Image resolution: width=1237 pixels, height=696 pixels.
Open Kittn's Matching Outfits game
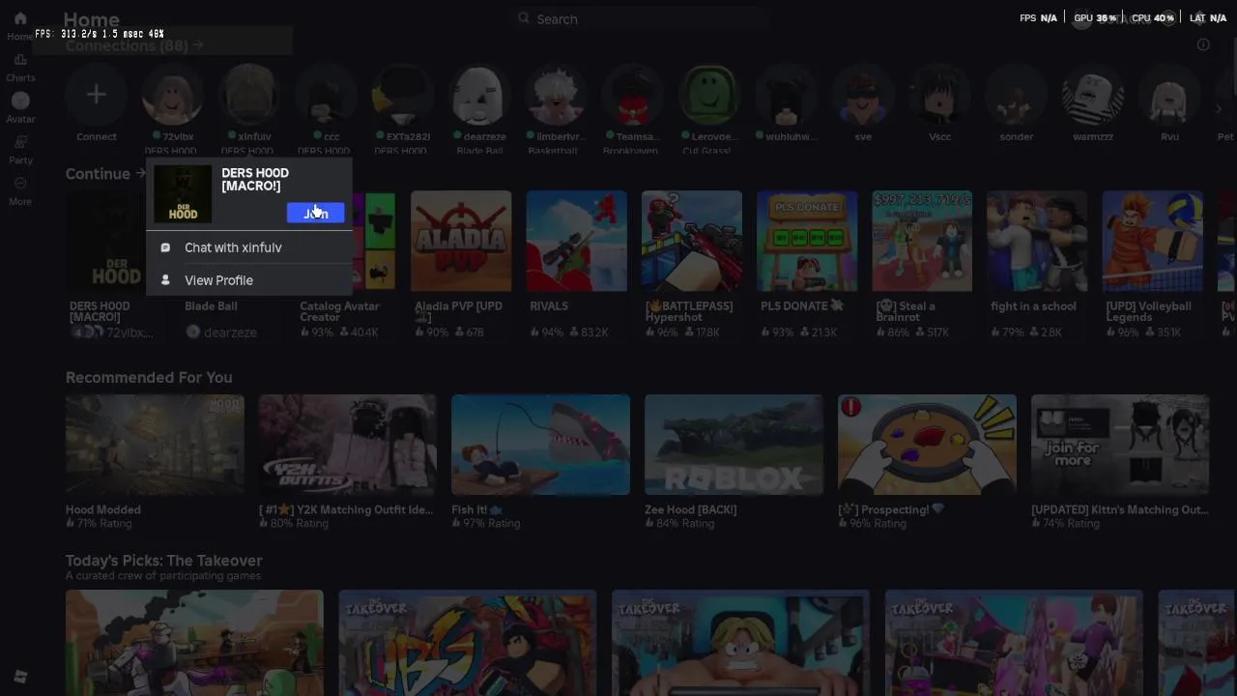(1120, 445)
